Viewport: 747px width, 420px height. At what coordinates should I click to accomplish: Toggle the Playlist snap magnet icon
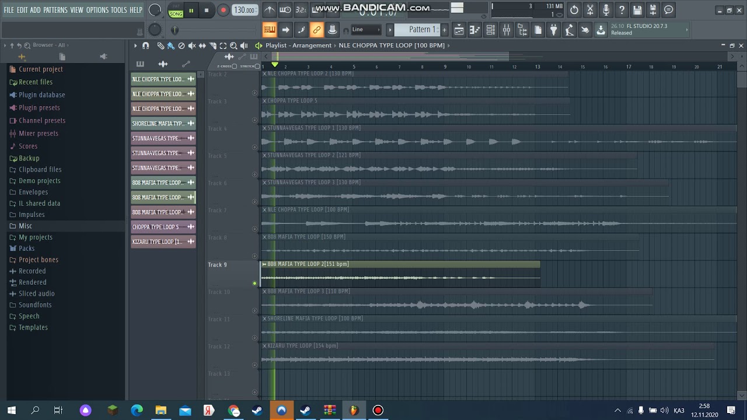[x=146, y=45]
